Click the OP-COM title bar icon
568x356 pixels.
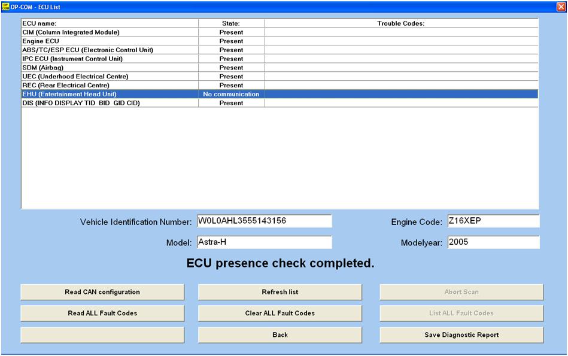tap(5, 6)
